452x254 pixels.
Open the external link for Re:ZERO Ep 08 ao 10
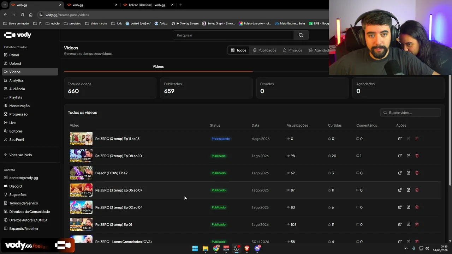click(400, 156)
